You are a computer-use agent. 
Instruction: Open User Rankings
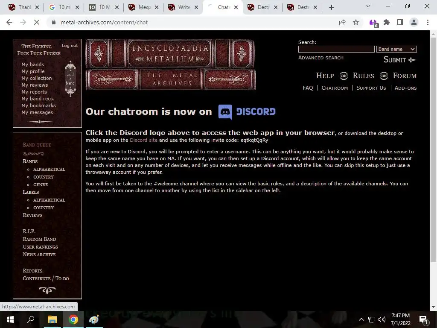pyautogui.click(x=40, y=247)
